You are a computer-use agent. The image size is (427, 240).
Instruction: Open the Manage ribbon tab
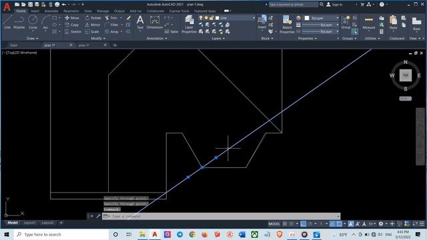(103, 11)
